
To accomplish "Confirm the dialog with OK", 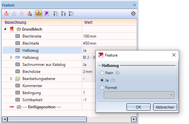I will (x=138, y=107).
